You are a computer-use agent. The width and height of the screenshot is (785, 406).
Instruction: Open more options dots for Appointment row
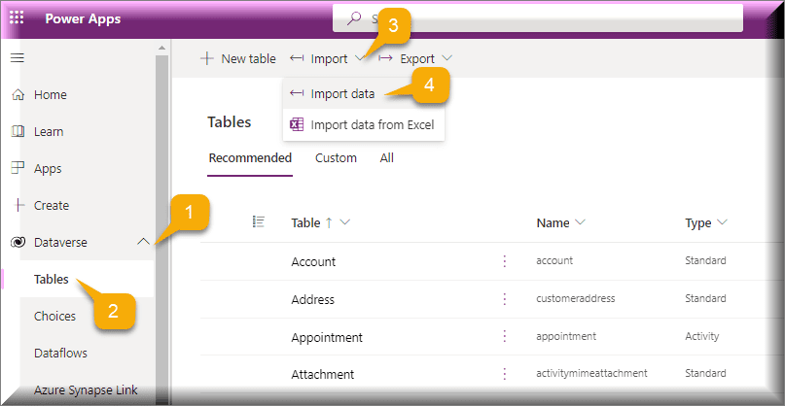[x=504, y=336]
